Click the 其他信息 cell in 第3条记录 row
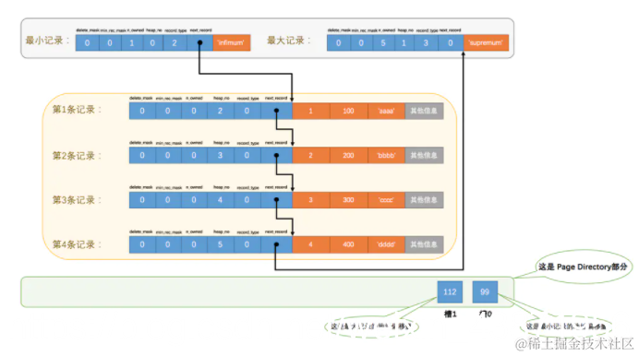This screenshot has width=639, height=356. point(424,200)
